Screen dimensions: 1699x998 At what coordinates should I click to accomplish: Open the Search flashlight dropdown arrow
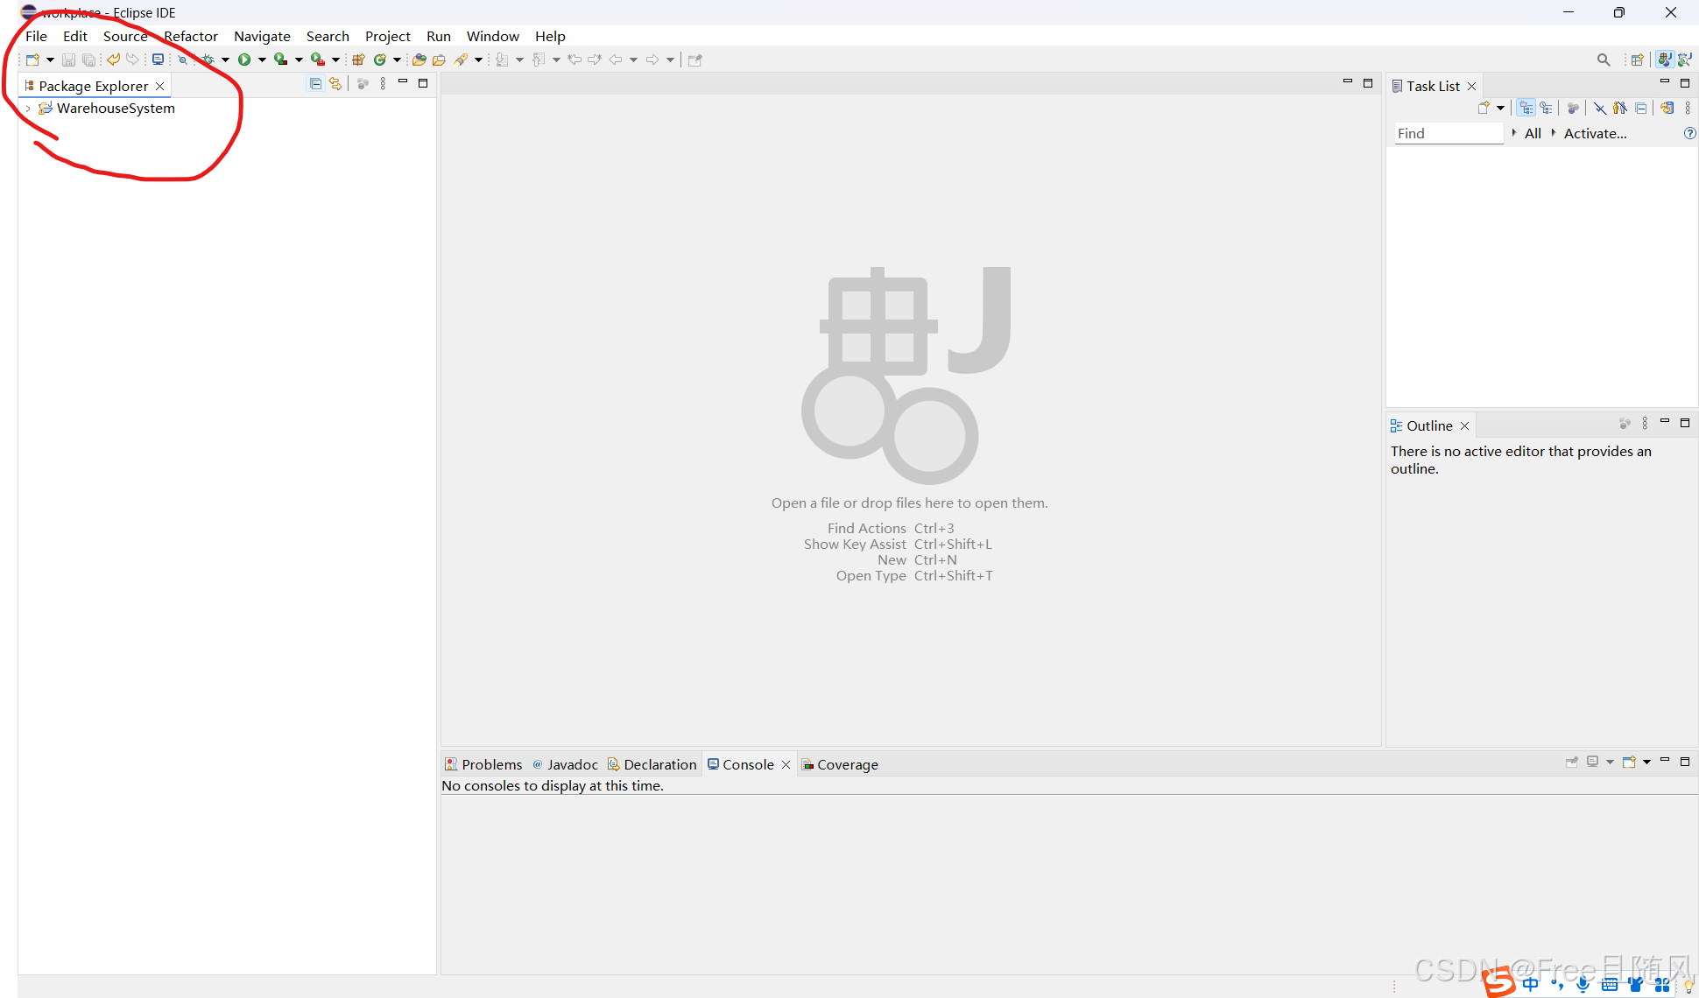point(478,60)
